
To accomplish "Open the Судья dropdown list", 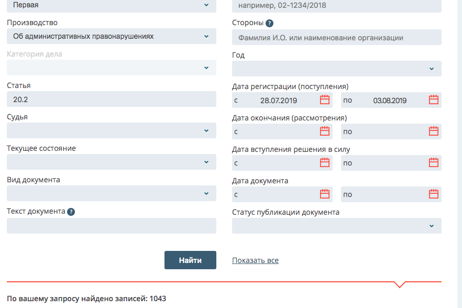I will click(111, 130).
